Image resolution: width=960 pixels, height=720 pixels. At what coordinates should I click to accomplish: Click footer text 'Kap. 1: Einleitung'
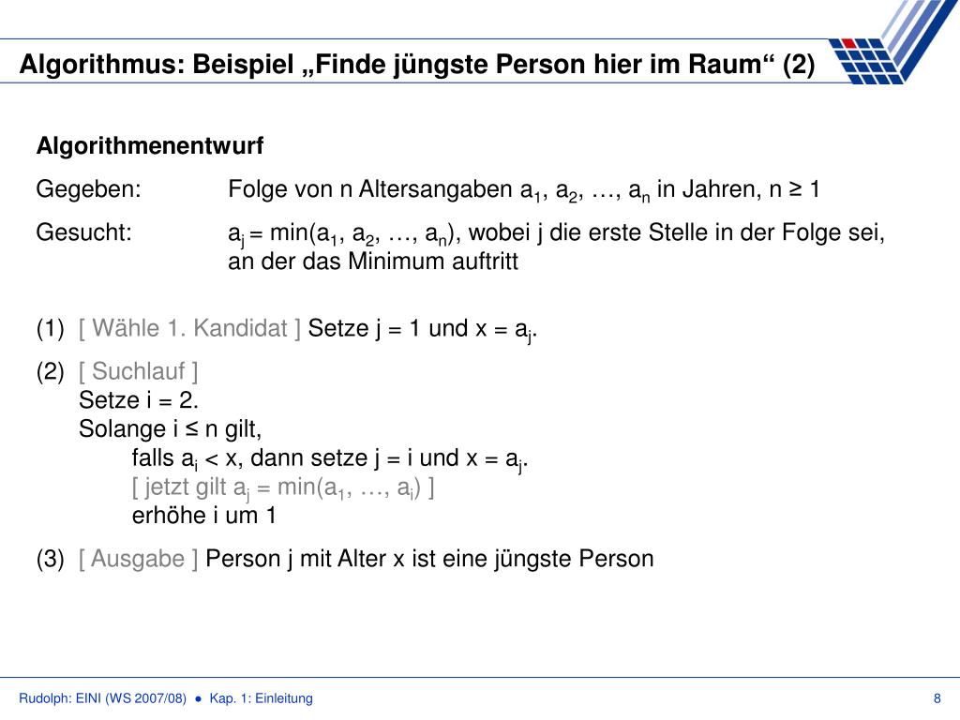point(261,698)
